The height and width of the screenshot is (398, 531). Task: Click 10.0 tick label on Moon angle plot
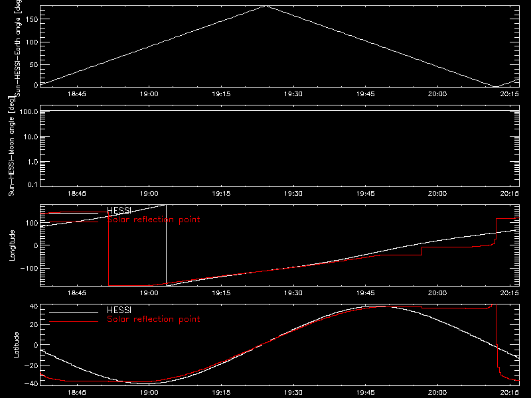31,137
